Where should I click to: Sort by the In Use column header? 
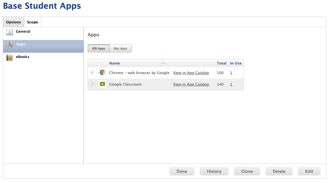click(x=236, y=63)
